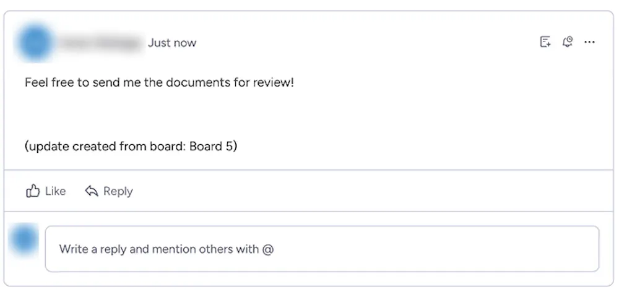
Task: Click the small avatar beside reply box
Action: coord(25,239)
